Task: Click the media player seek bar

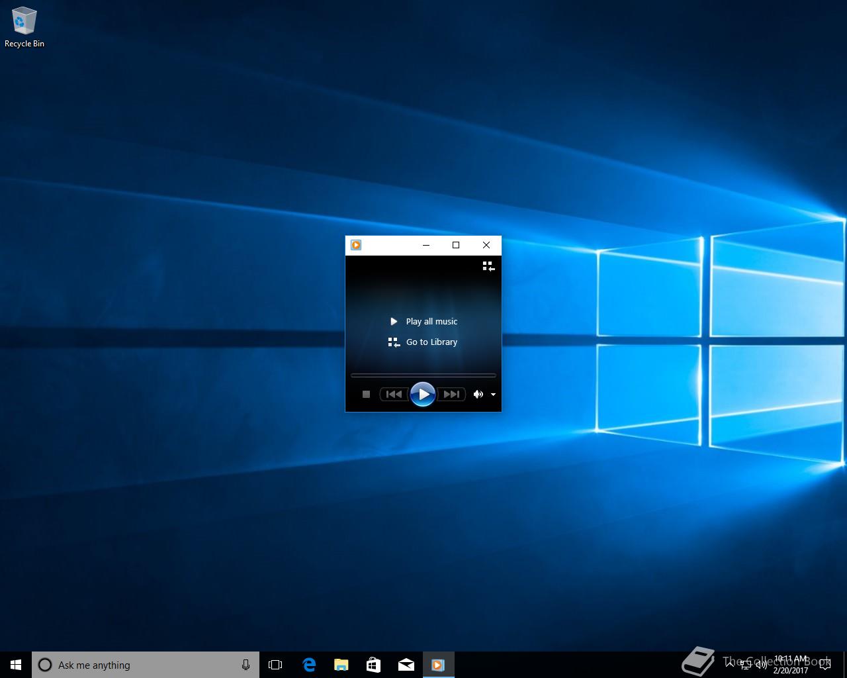Action: pos(423,375)
